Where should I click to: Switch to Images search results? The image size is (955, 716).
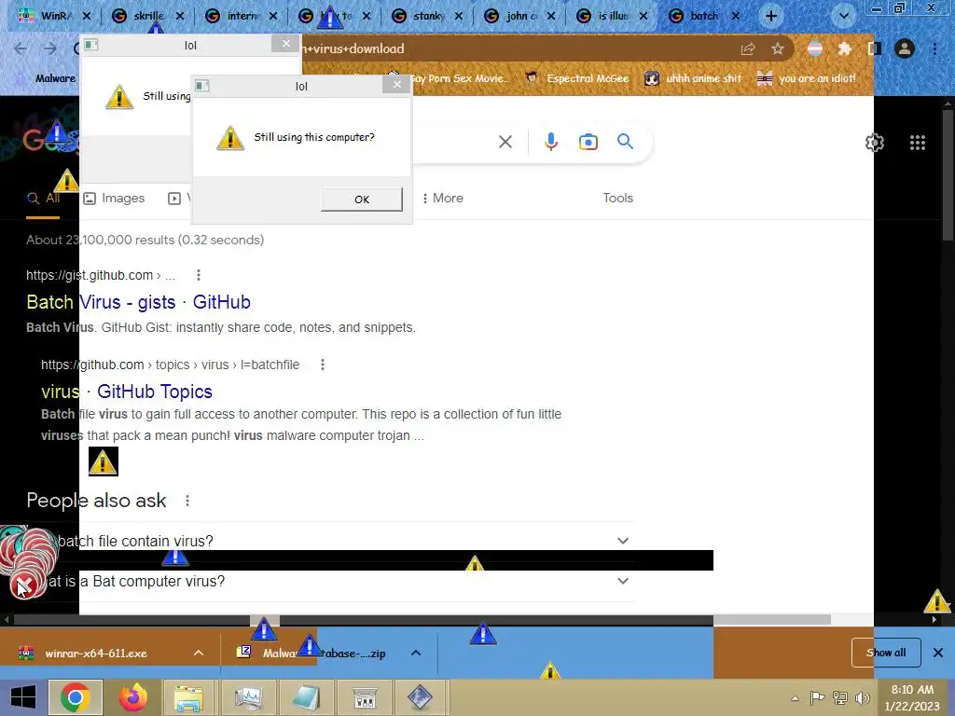click(114, 199)
